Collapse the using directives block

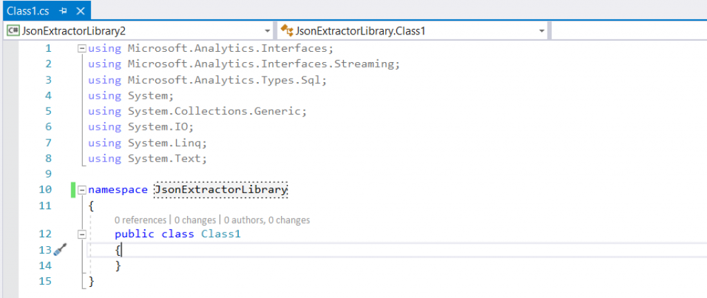click(82, 48)
